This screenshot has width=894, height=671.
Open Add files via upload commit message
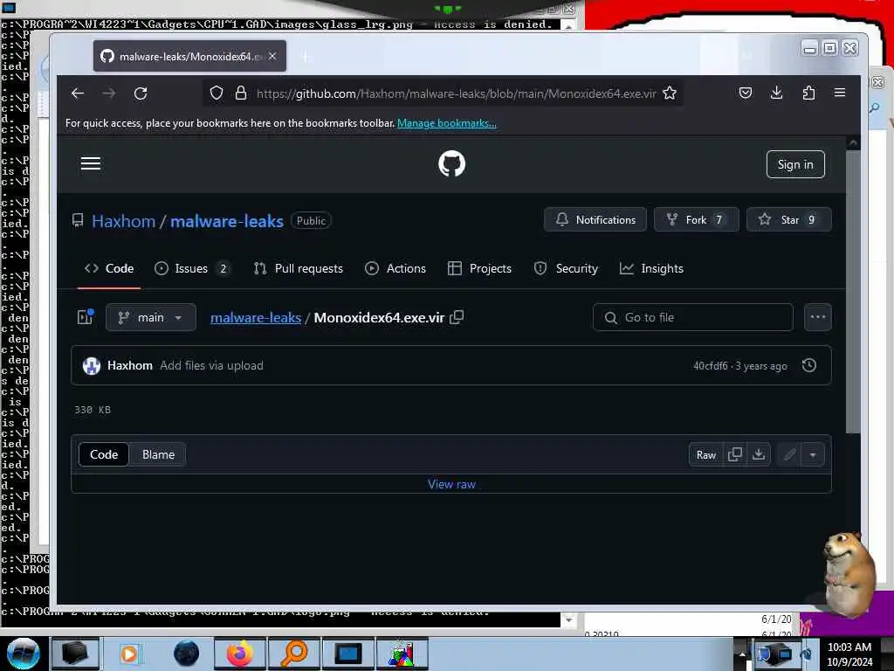pos(211,366)
